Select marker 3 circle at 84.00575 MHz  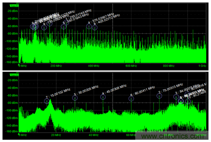pyautogui.click(x=176, y=97)
